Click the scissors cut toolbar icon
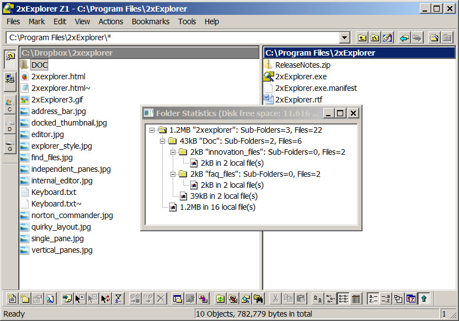 [275, 299]
